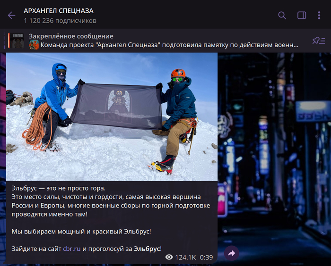The image size is (331, 266).
Task: Click the bold Эльбрус word after проголосуй
Action: [147, 249]
